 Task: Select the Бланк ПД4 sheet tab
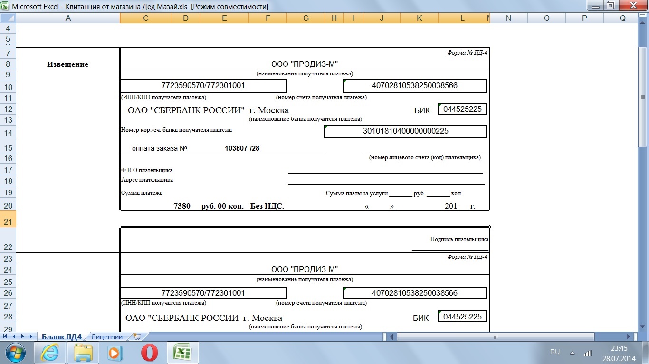point(62,337)
